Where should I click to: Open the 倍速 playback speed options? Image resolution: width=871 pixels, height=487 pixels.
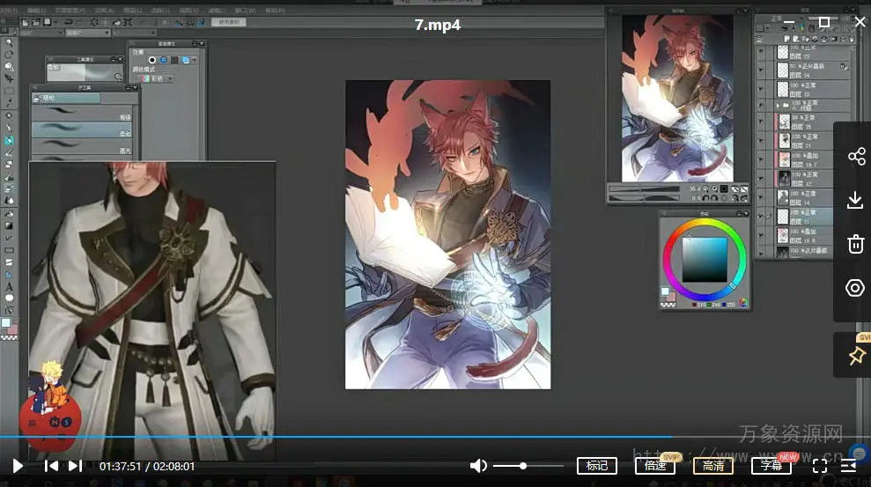[x=654, y=466]
